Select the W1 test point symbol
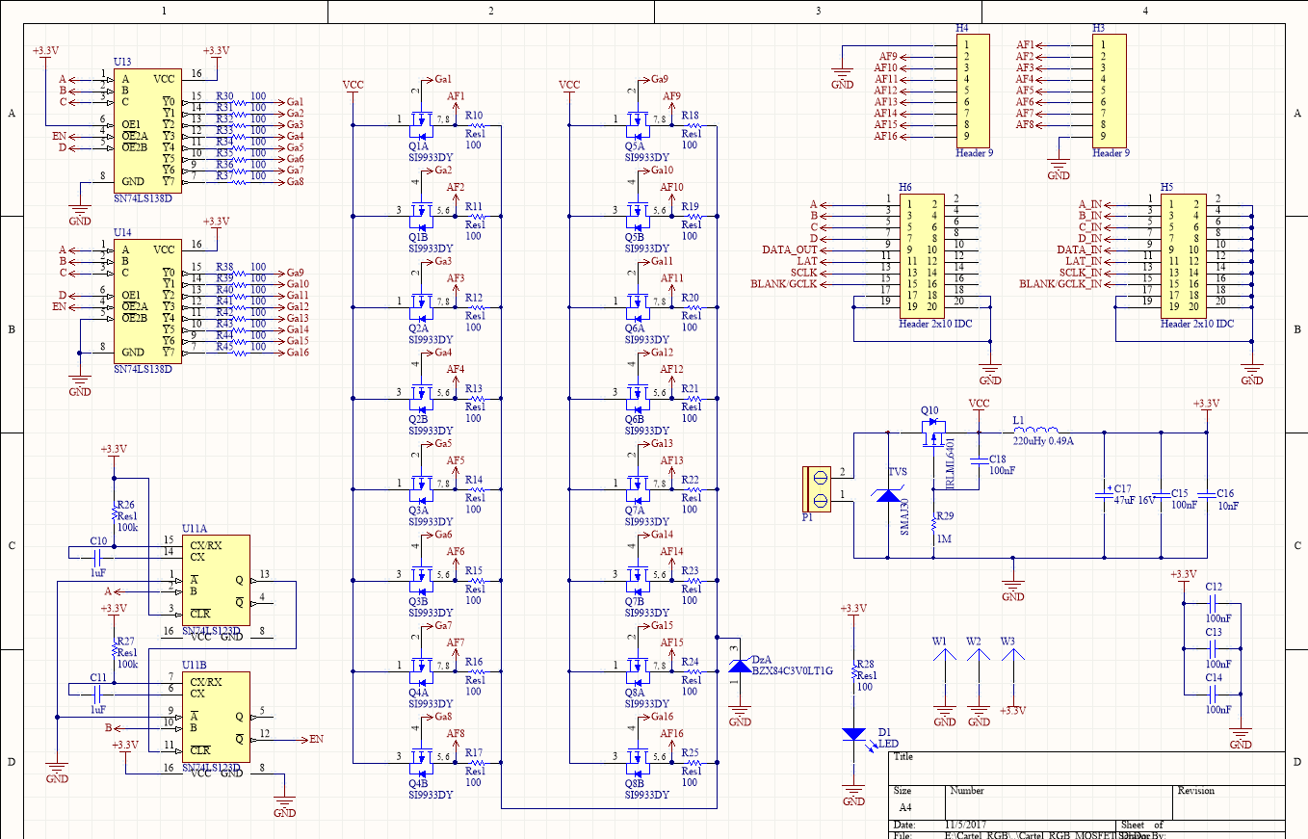The width and height of the screenshot is (1308, 839). click(x=944, y=654)
